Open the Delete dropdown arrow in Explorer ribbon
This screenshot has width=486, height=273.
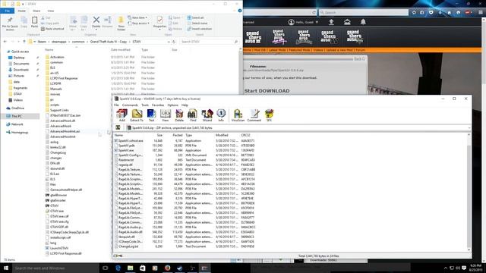coord(96,30)
